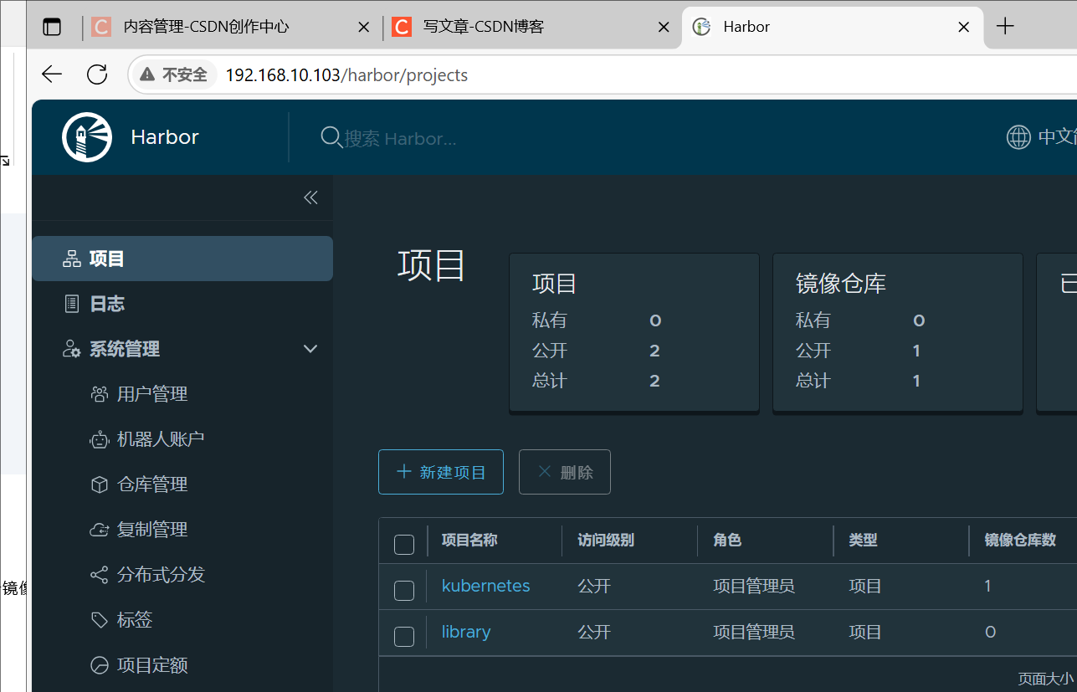Viewport: 1077px width, 692px height.
Task: Sort by 项目名称 column header
Action: [469, 541]
